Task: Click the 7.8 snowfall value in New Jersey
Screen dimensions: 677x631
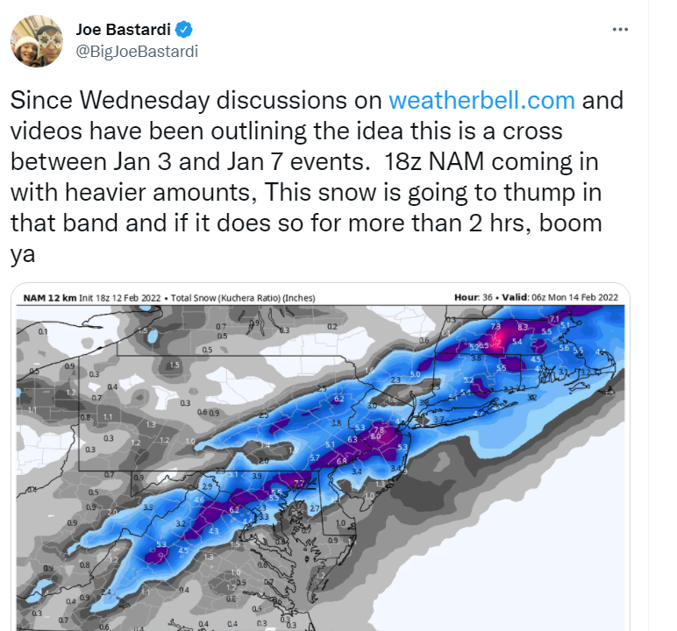Action: point(379,430)
